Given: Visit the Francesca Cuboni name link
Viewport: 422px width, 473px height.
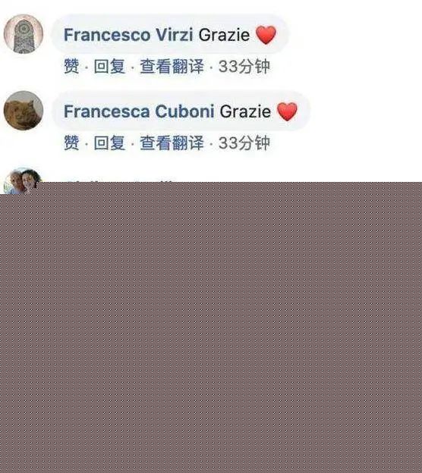Looking at the screenshot, I should coord(139,111).
